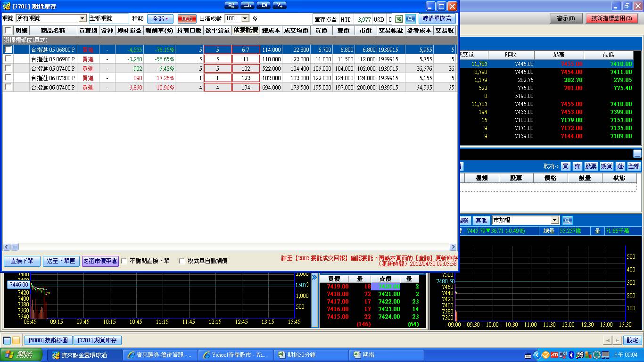Check the box for 台指選 06 07200 P row
The image size is (644, 362).
(x=8, y=78)
